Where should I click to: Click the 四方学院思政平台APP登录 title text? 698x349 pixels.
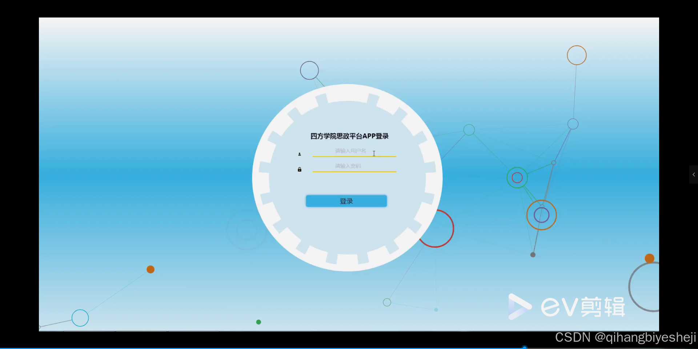349,136
